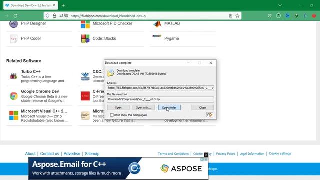Viewport: 320px width, 180px height.
Task: Click the PHP Coder icon
Action: (13, 39)
